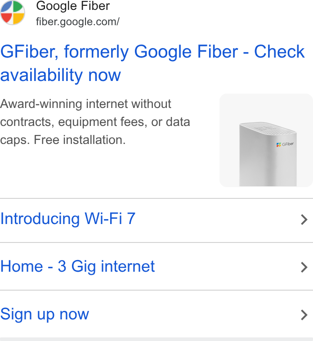Click the 'availability now' headline line
Image resolution: width=313 pixels, height=341 pixels.
click(60, 75)
